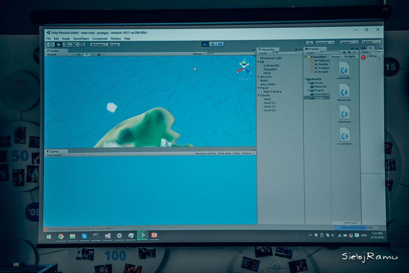Open the Assets menu
This screenshot has width=409, height=273.
point(66,39)
